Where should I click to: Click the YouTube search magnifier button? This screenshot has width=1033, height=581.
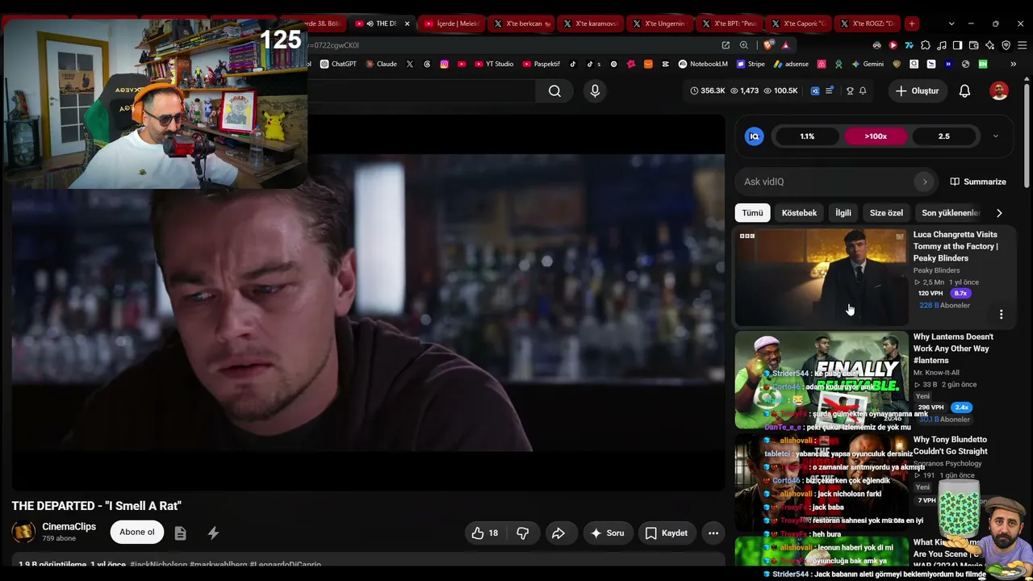click(554, 91)
